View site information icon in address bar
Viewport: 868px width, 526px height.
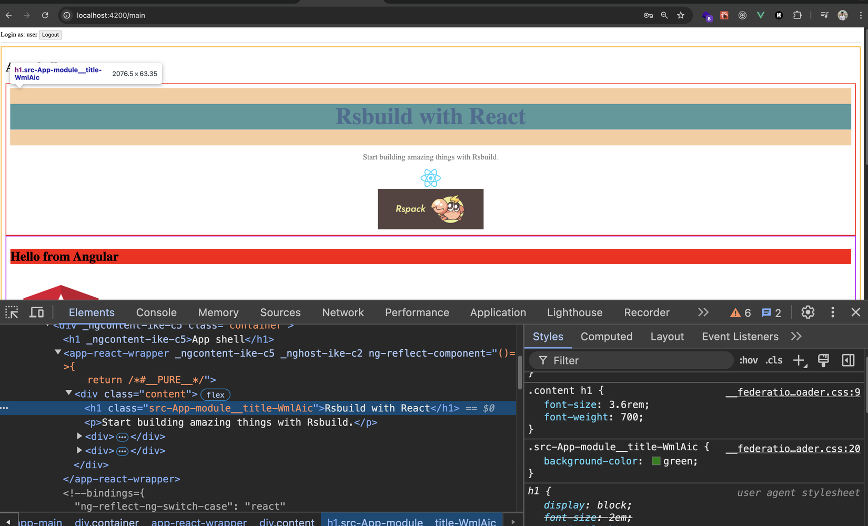(67, 15)
